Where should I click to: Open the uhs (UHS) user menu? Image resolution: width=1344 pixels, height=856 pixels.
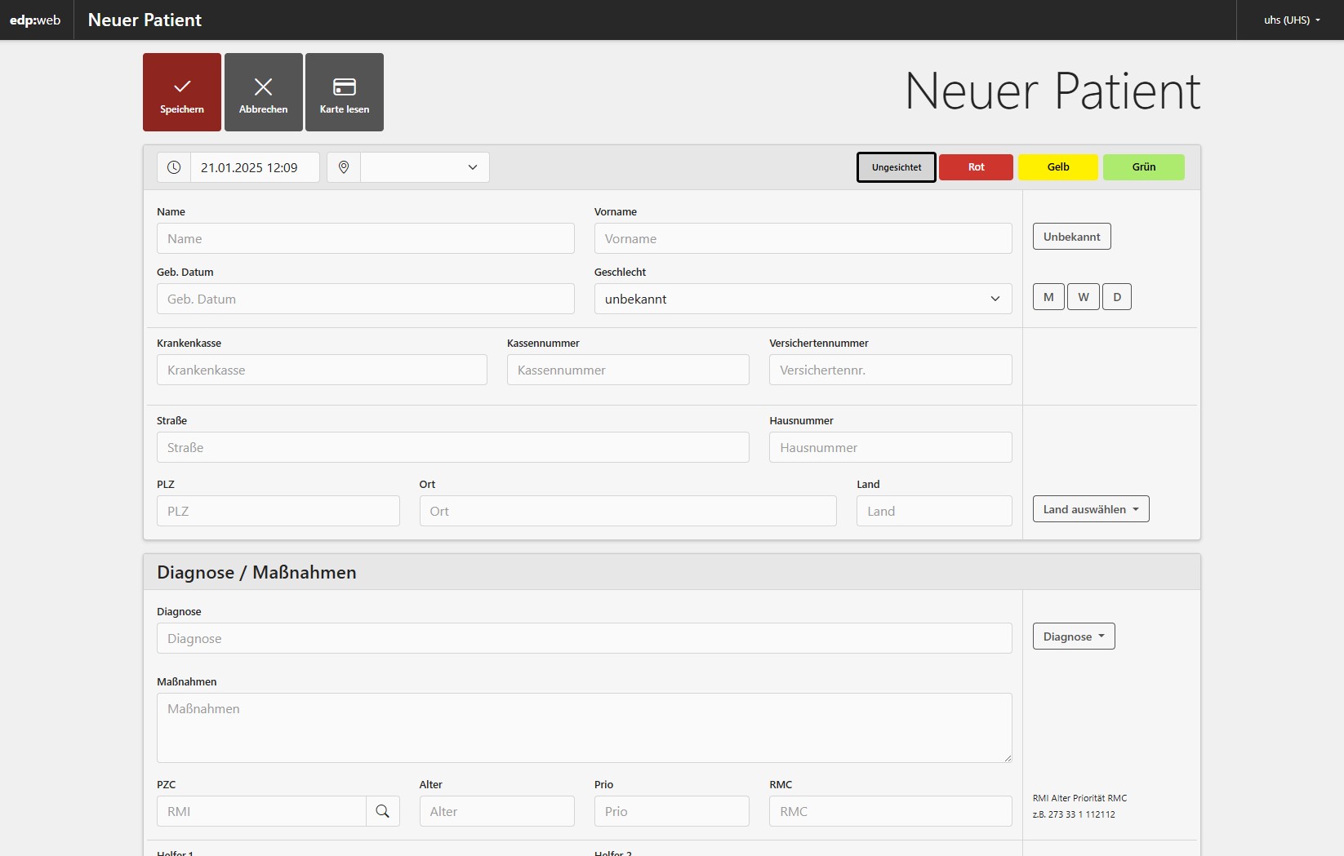1292,20
